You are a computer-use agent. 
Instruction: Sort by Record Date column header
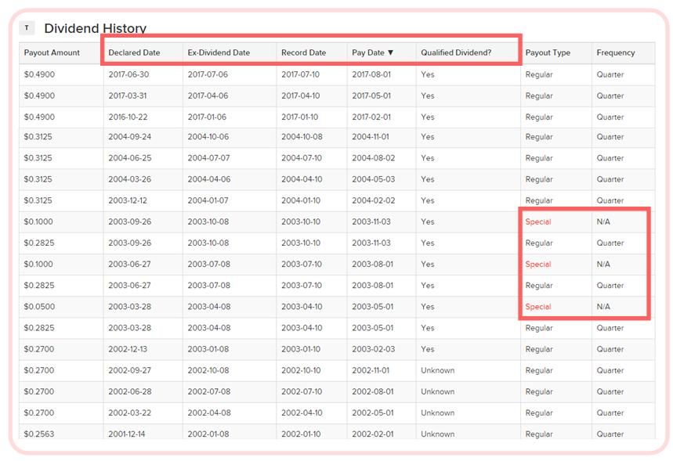pyautogui.click(x=303, y=52)
